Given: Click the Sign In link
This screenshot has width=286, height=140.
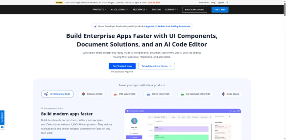Looking at the screenshot, I should tap(221, 3).
